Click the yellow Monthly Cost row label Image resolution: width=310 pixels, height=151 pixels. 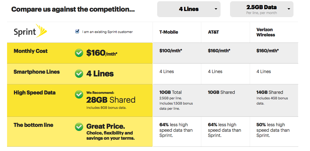pyautogui.click(x=31, y=51)
